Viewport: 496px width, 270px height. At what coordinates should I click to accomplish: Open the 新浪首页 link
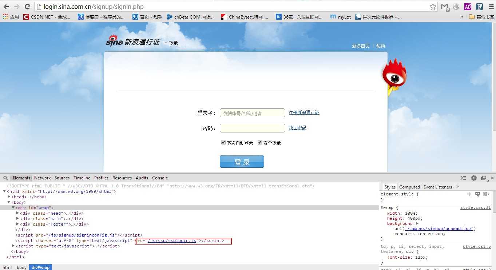click(361, 46)
